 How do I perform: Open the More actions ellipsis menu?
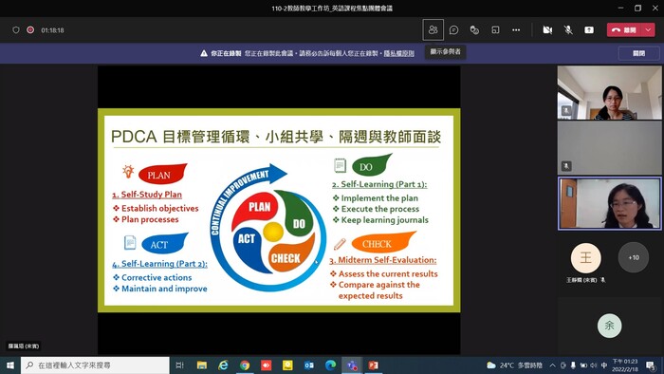(516, 30)
